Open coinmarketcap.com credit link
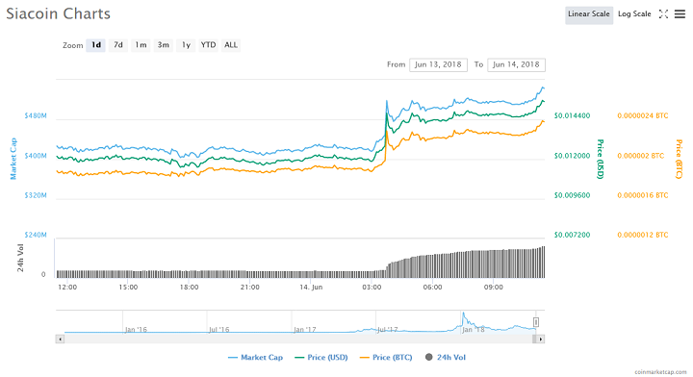Screen dimensions: 693x377 pos(660,372)
